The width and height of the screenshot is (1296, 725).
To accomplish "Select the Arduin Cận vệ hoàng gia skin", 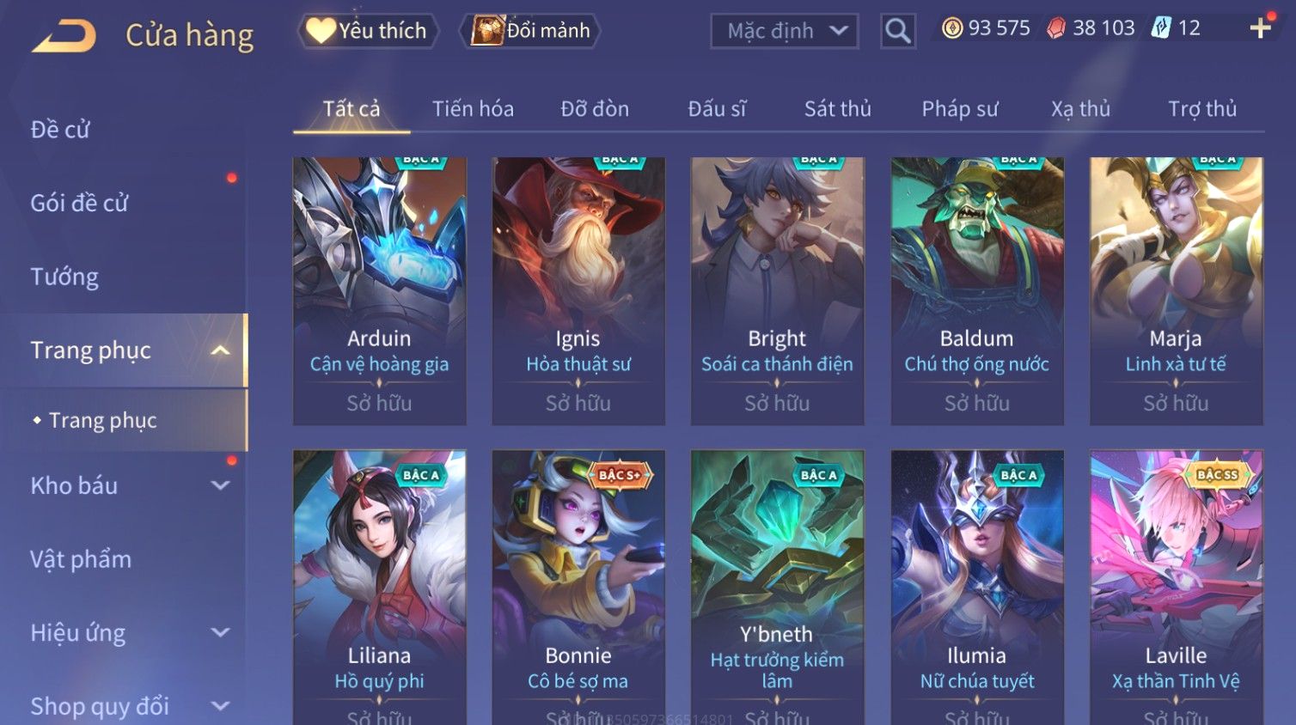I will (x=379, y=290).
